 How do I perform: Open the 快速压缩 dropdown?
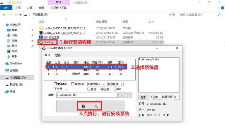coord(115,84)
